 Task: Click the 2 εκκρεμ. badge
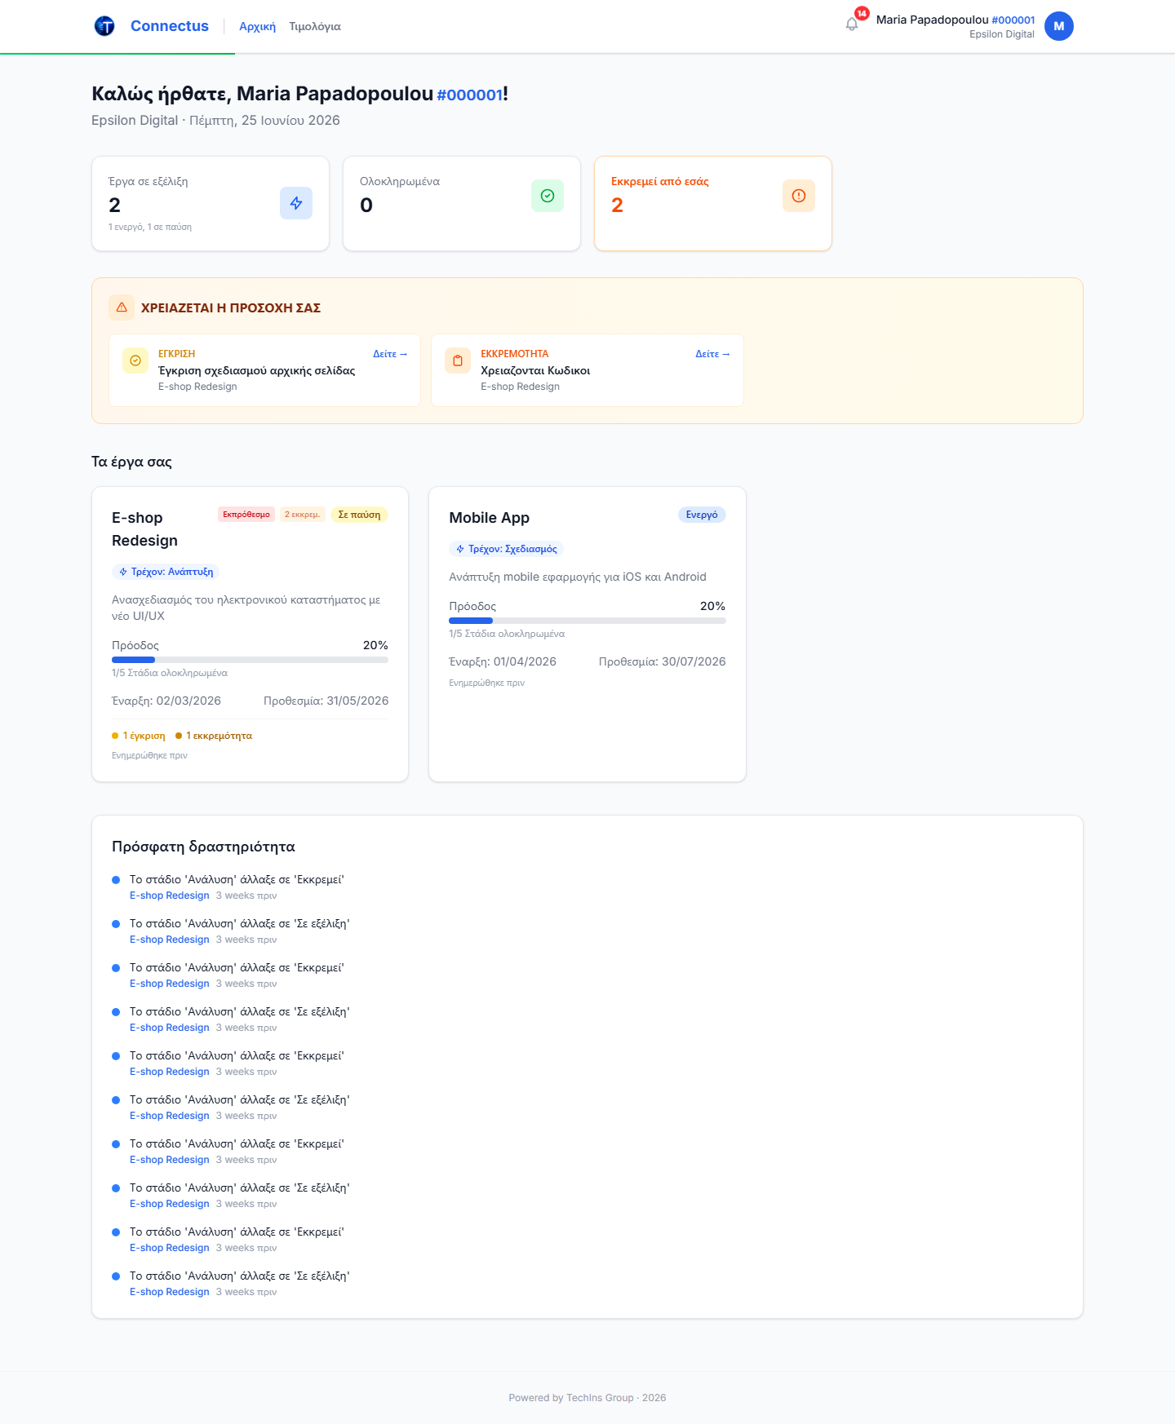pos(303,515)
